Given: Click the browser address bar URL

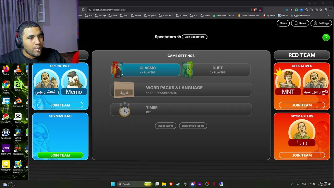Looking at the screenshot, I should 109,10.
